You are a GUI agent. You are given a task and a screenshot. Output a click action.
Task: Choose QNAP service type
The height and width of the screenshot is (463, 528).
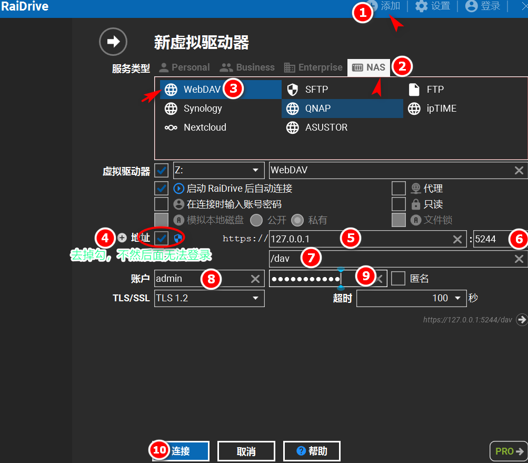tap(342, 109)
